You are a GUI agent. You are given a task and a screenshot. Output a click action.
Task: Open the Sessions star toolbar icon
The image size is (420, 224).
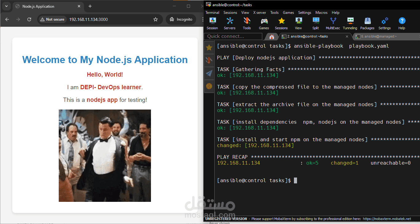[x=281, y=23]
